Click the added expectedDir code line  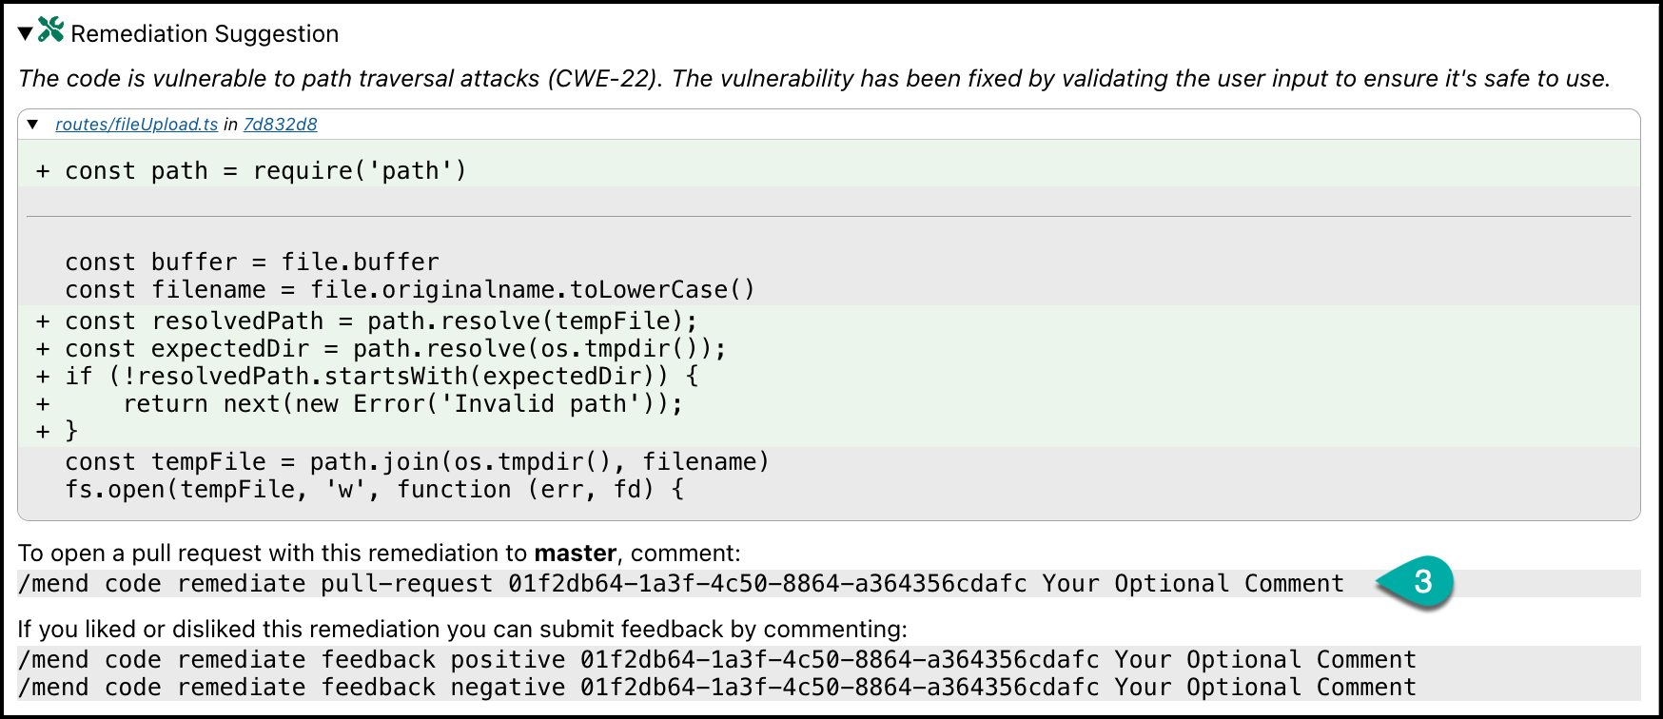pos(395,349)
